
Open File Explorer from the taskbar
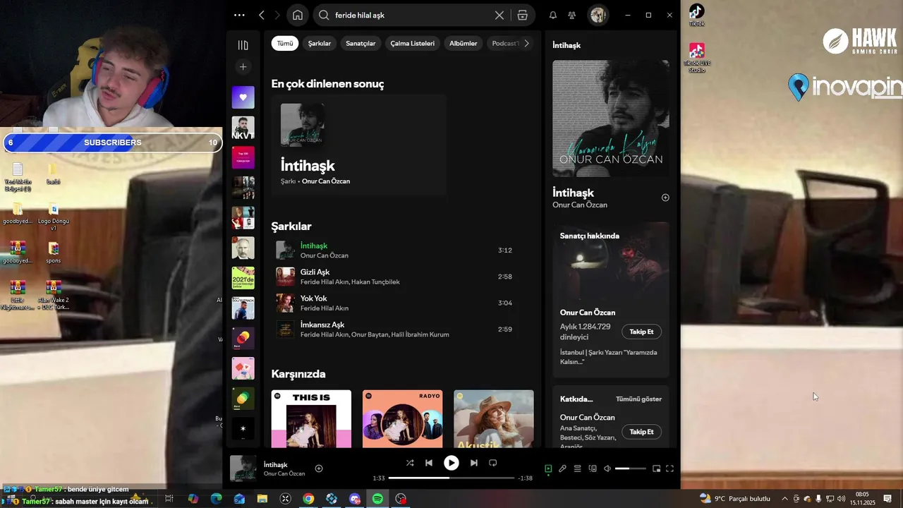[262, 499]
